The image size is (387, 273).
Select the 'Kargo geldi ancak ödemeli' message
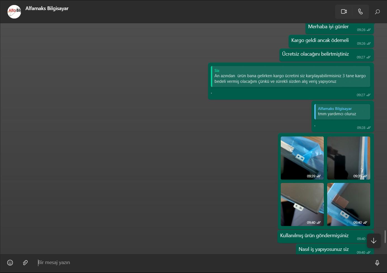click(320, 41)
